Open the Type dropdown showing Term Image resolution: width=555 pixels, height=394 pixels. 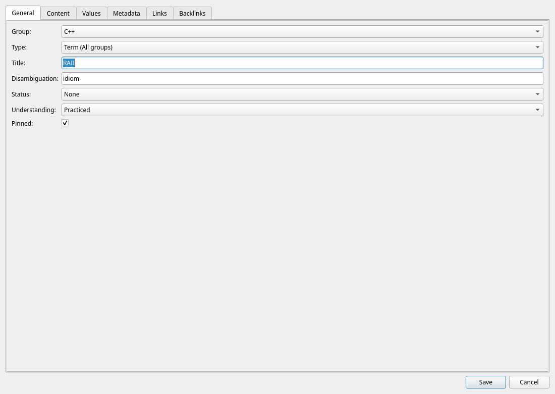click(302, 47)
